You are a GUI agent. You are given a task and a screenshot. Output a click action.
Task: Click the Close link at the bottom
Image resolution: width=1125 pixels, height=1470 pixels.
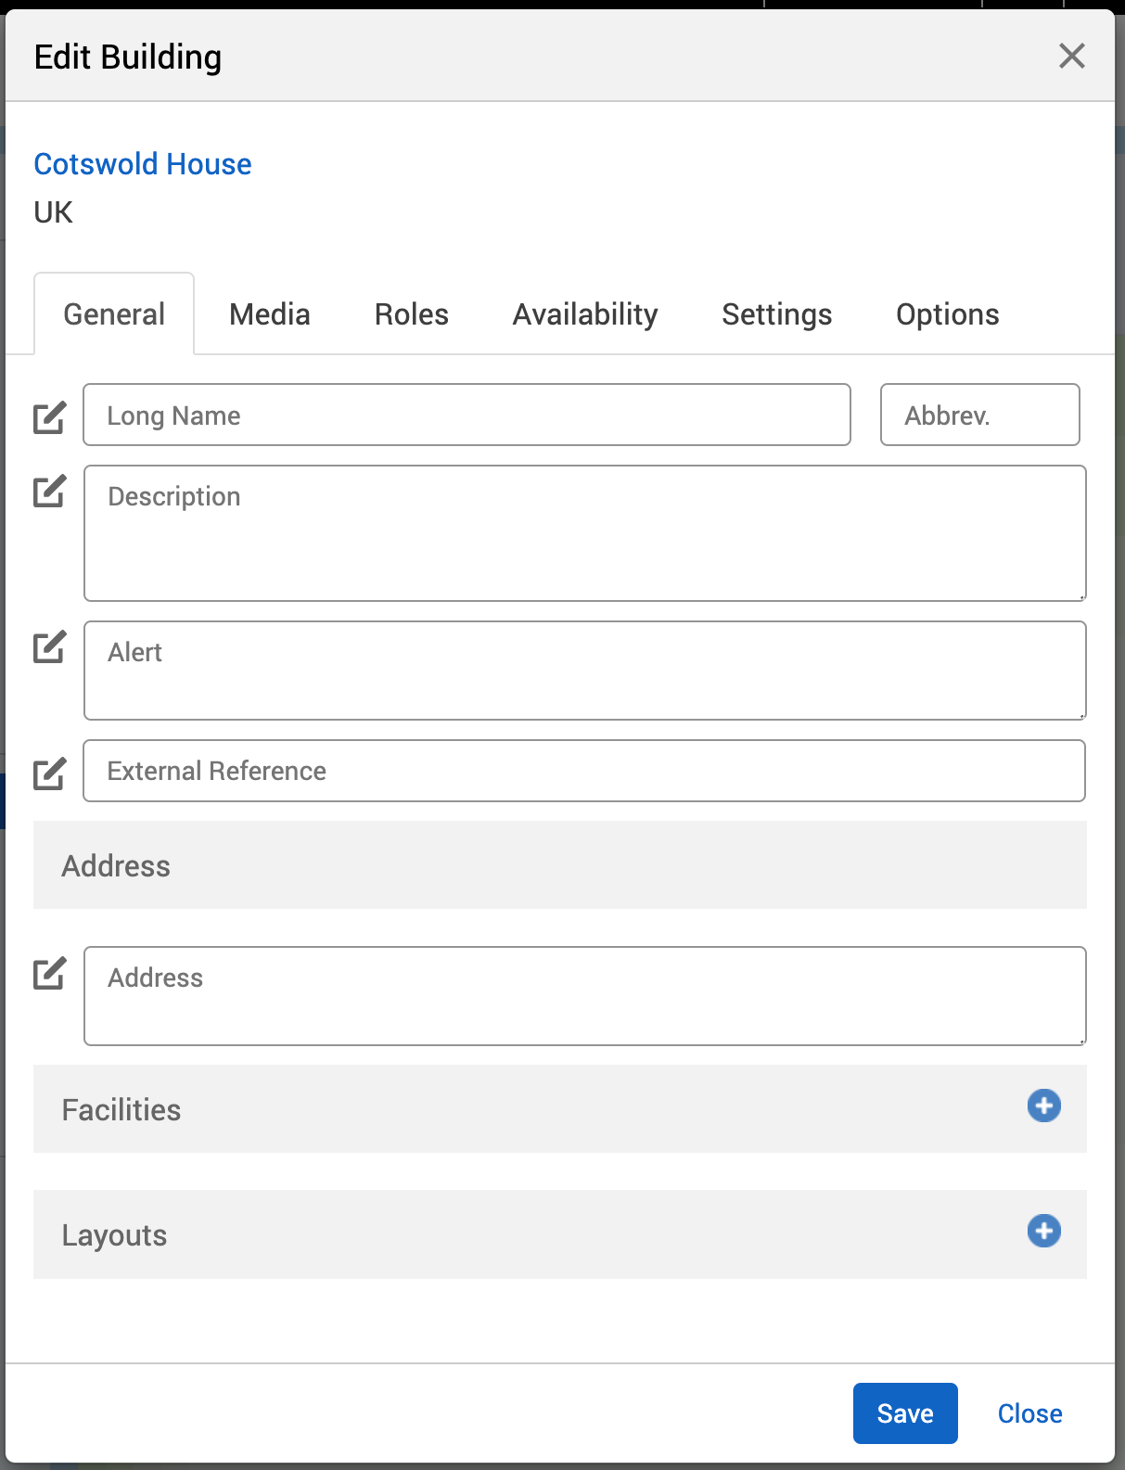[1029, 1413]
